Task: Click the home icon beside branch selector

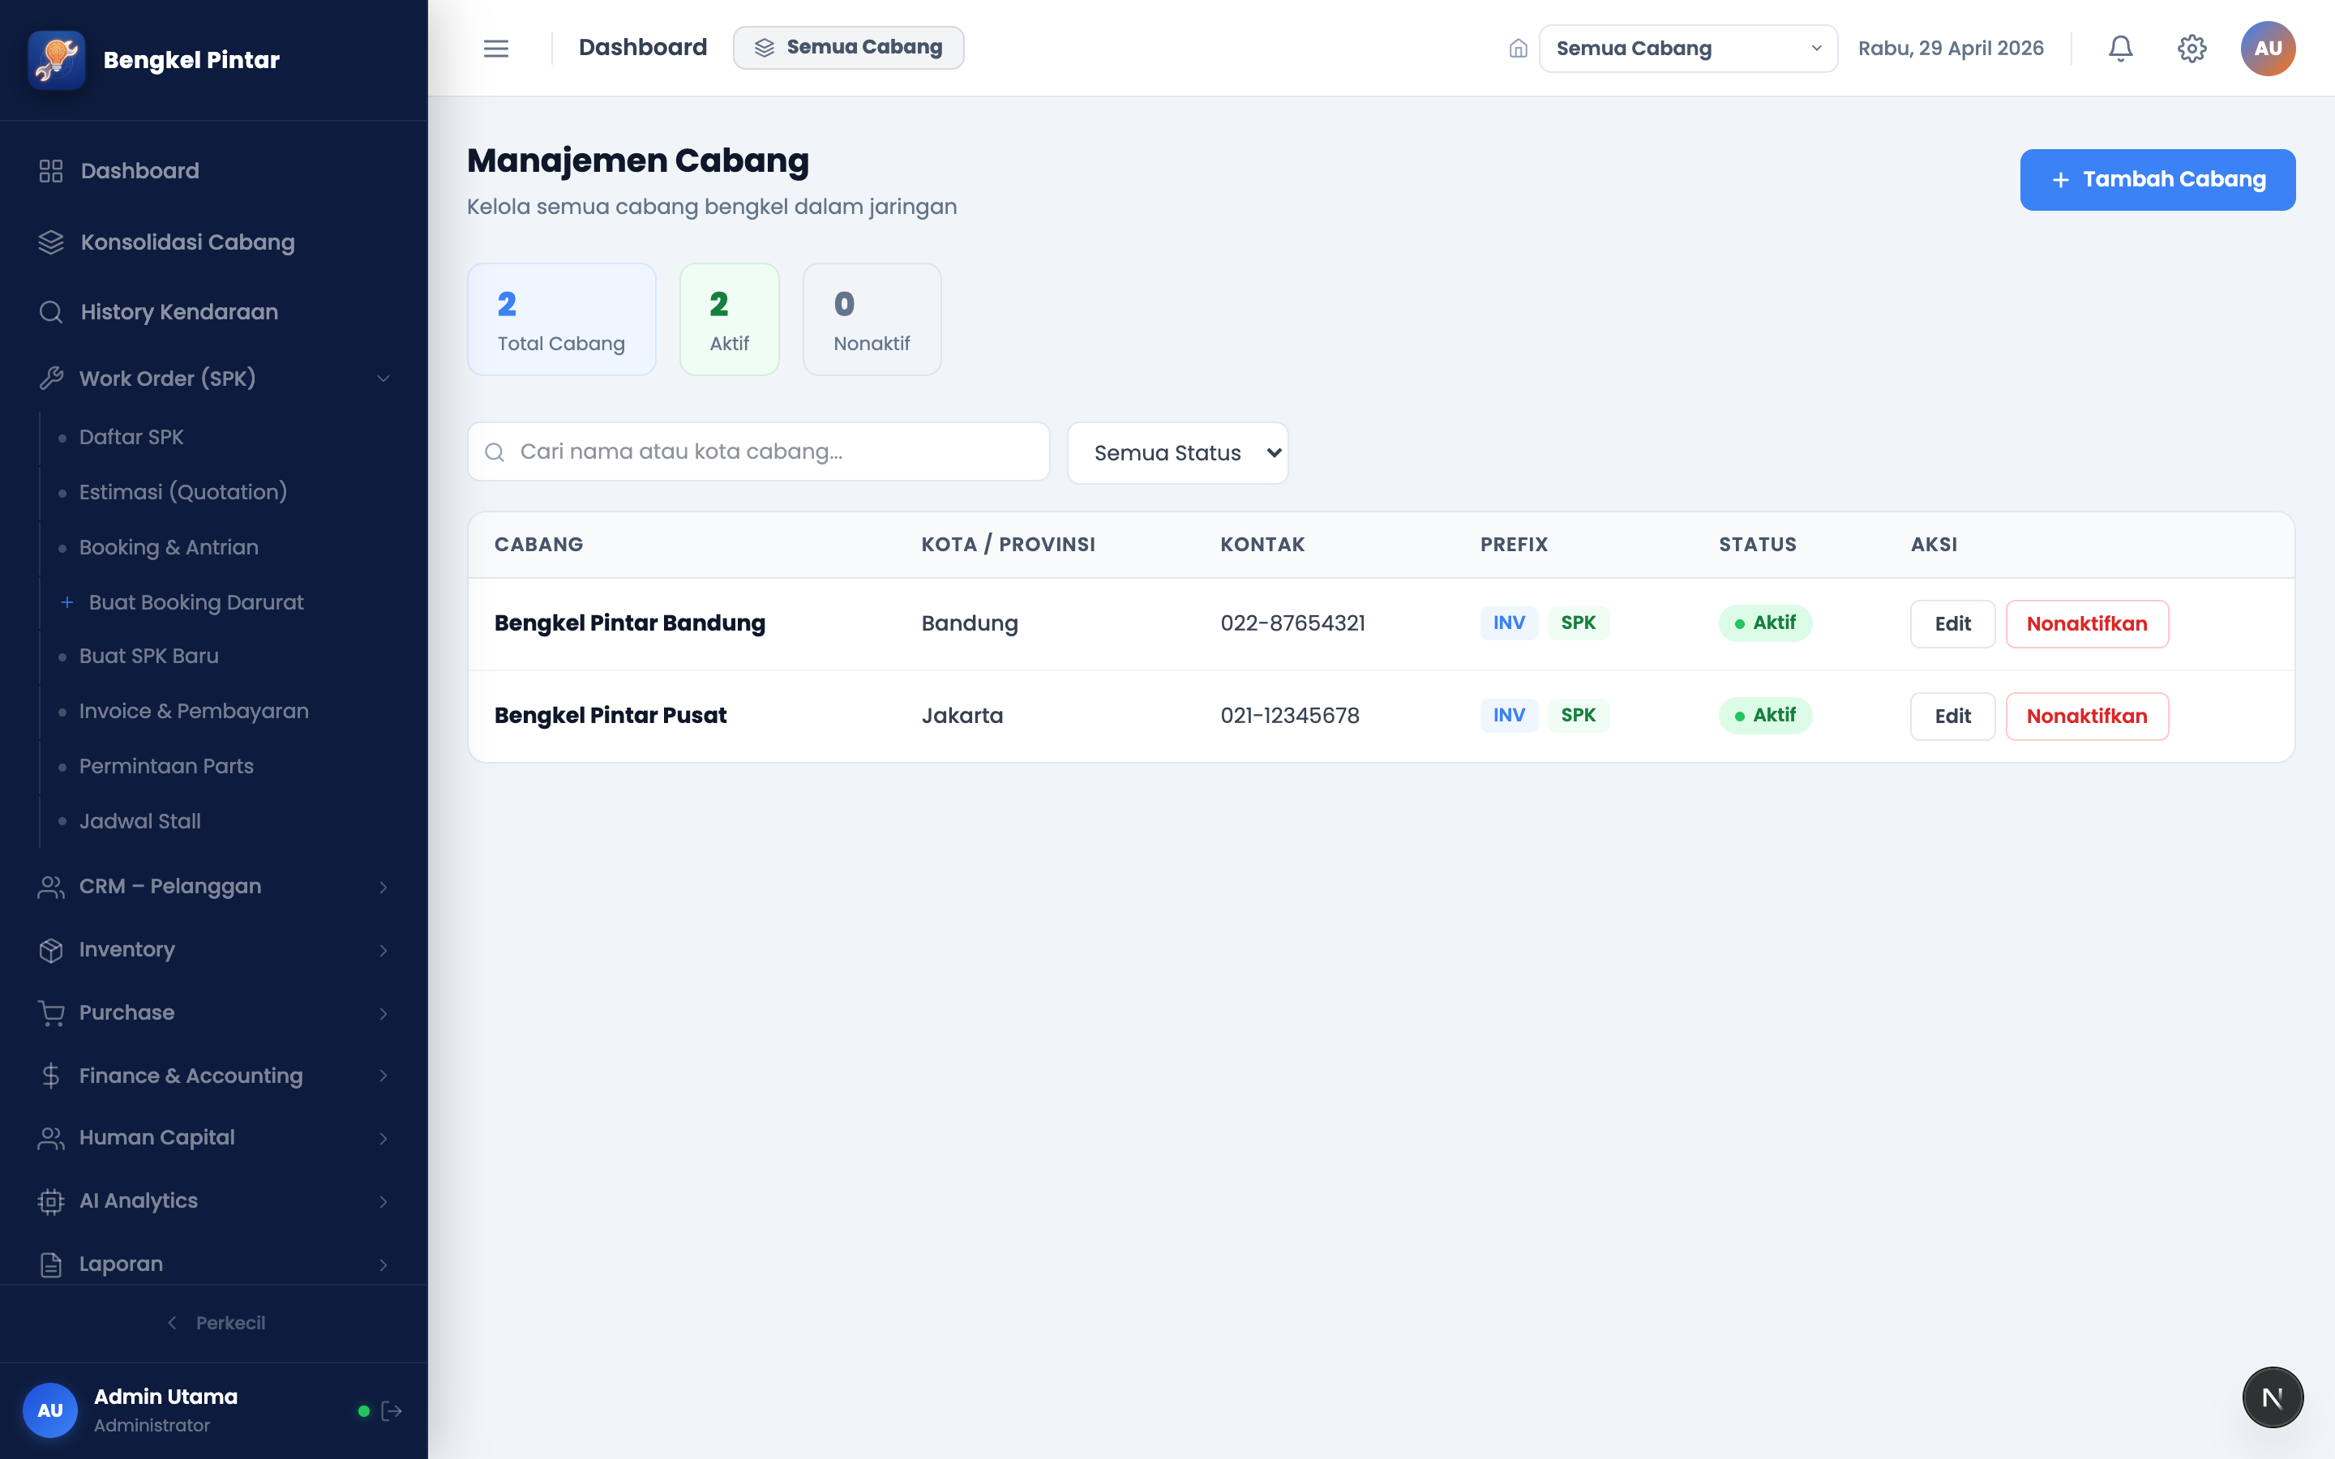Action: click(1518, 49)
